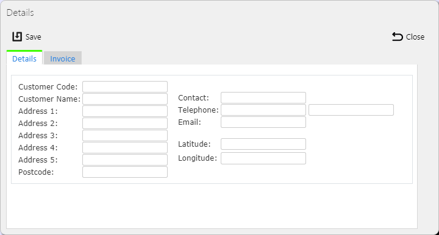
Task: Click into the Postcode field
Action: click(x=125, y=172)
